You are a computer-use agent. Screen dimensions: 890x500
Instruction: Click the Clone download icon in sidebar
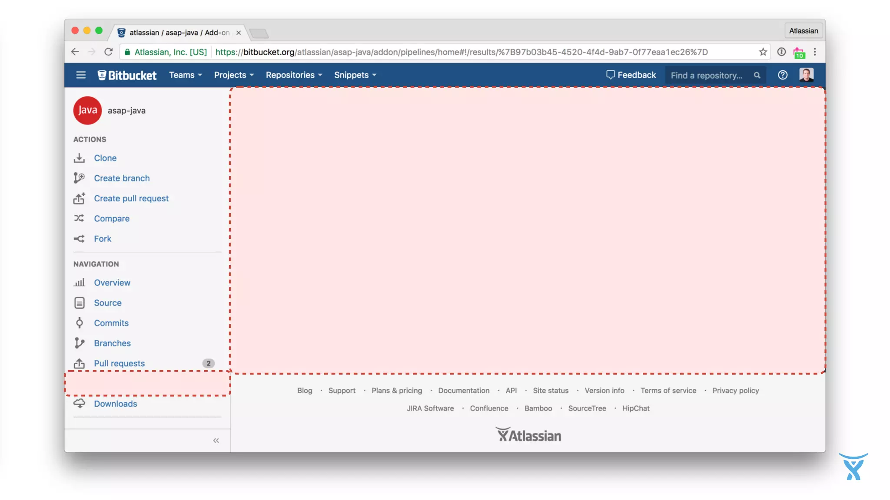tap(79, 158)
